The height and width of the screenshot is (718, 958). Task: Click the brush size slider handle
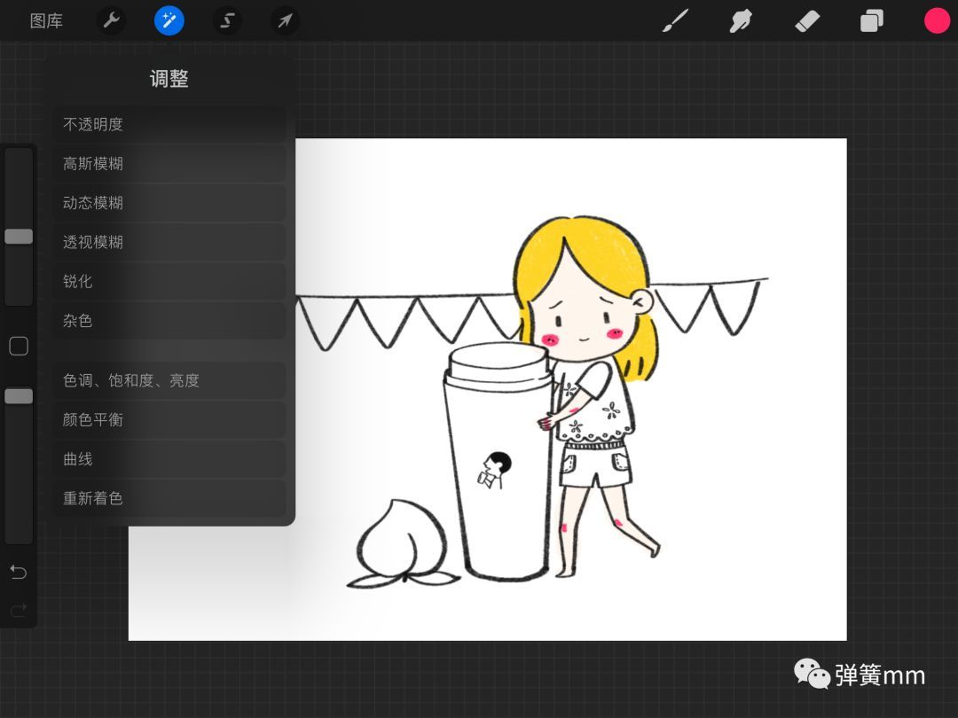click(x=19, y=237)
